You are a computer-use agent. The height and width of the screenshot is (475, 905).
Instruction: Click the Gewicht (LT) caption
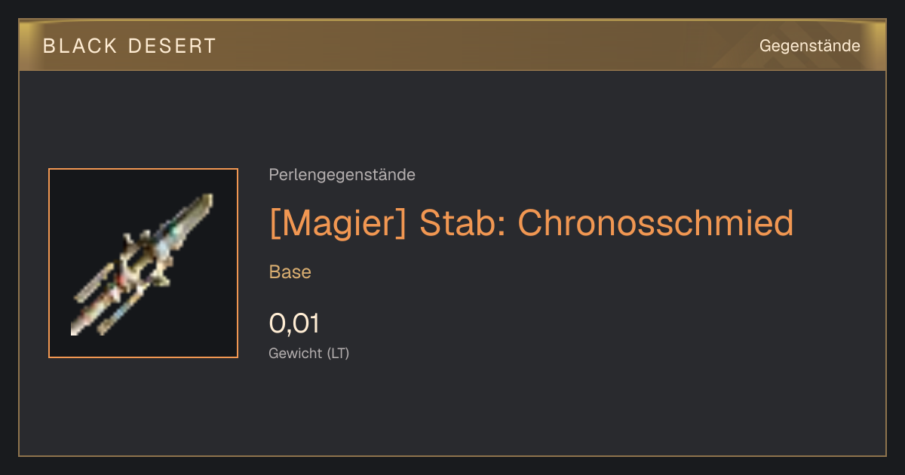coord(309,353)
